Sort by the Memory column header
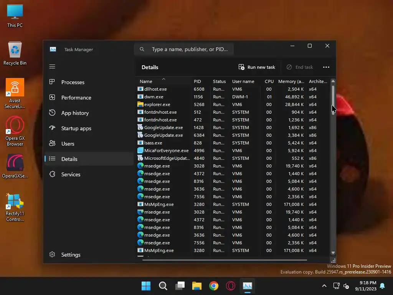The height and width of the screenshot is (295, 393). [x=291, y=81]
